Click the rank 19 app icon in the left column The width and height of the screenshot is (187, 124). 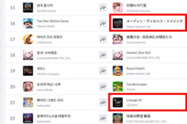28,71
